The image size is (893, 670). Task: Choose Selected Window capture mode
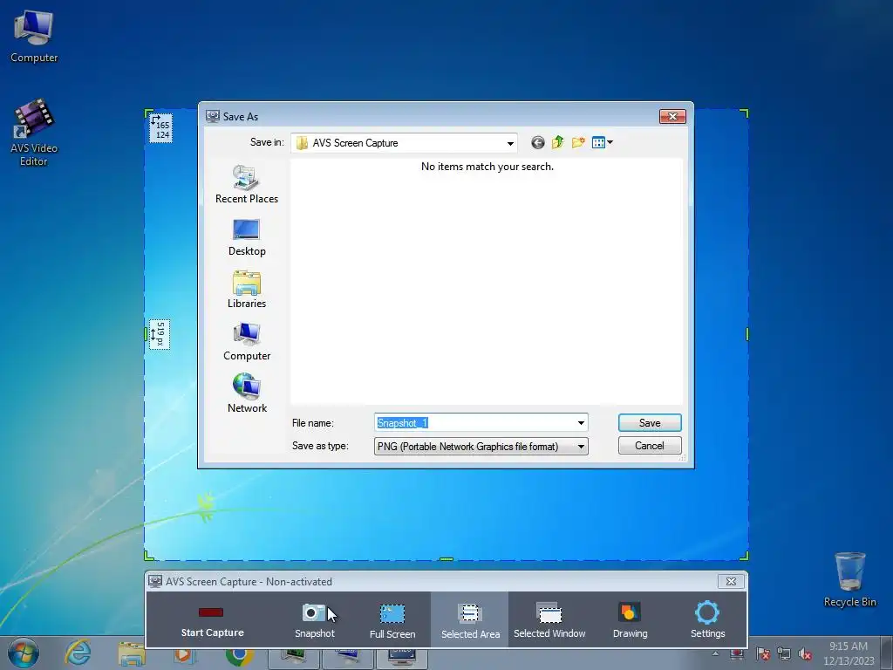pyautogui.click(x=549, y=620)
